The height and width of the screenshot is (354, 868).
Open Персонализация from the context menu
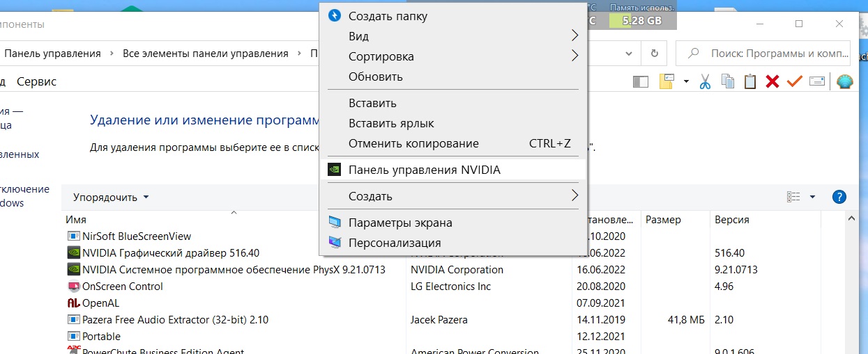[394, 243]
